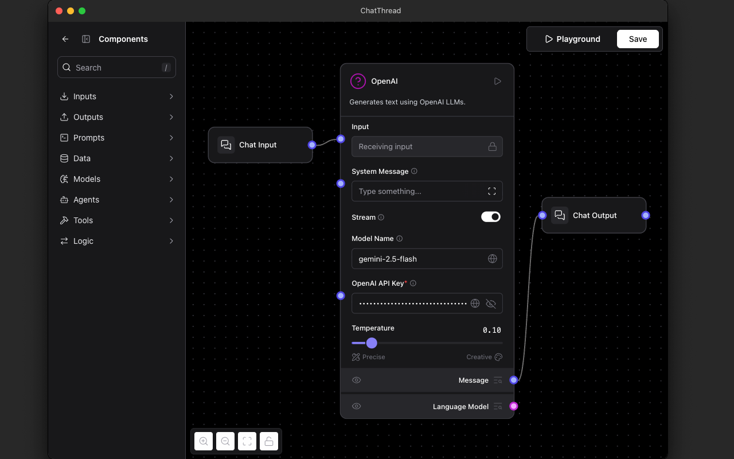Click the Outputs upload icon

(x=64, y=117)
